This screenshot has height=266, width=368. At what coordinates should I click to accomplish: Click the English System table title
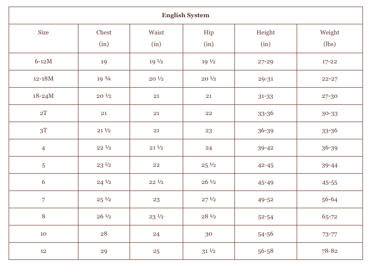(x=185, y=15)
